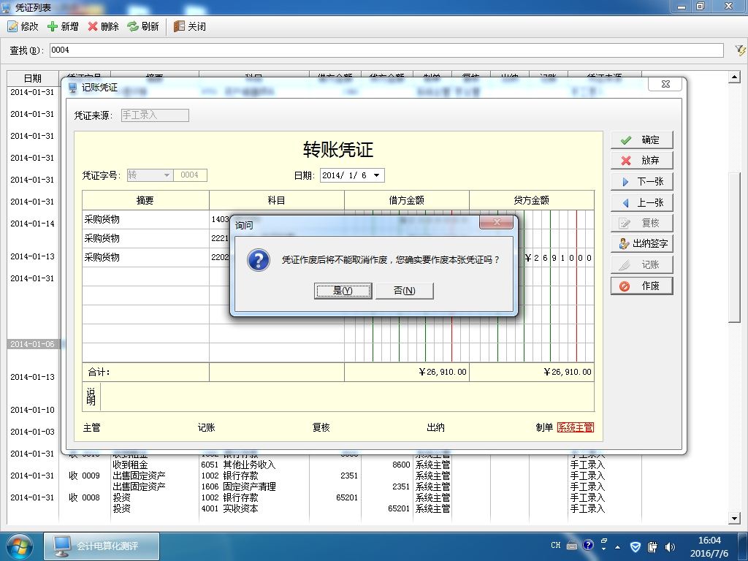The image size is (748, 561).
Task: Click the 贷方金额 column header in voucher
Action: coord(532,200)
